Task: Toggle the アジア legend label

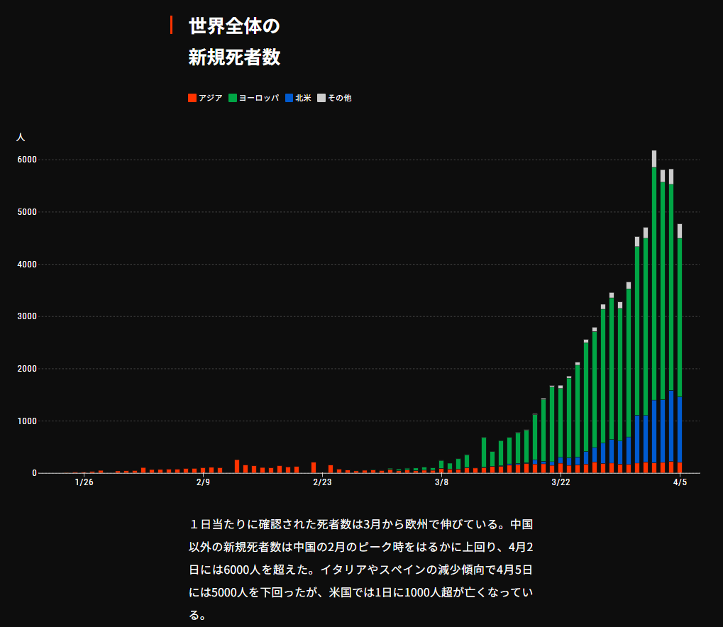Action: click(211, 98)
